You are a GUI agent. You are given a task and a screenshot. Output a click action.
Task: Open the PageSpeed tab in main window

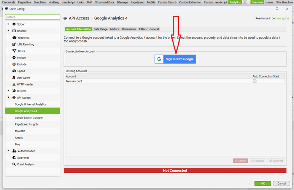pos(137,2)
